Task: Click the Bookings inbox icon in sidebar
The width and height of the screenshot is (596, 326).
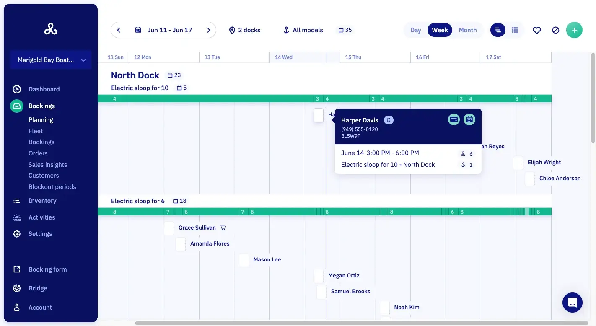Action: click(x=17, y=106)
